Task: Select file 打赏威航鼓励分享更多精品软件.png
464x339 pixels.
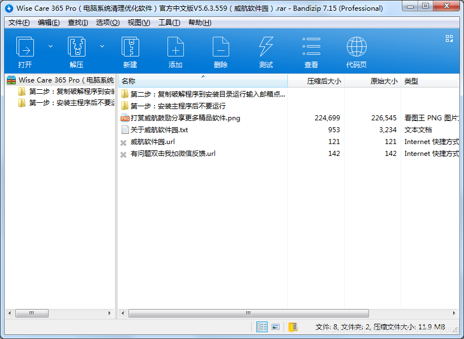Action: click(x=181, y=118)
